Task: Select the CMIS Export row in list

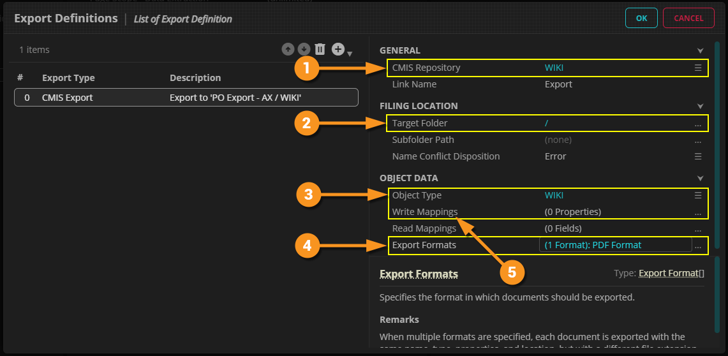Action: (186, 98)
